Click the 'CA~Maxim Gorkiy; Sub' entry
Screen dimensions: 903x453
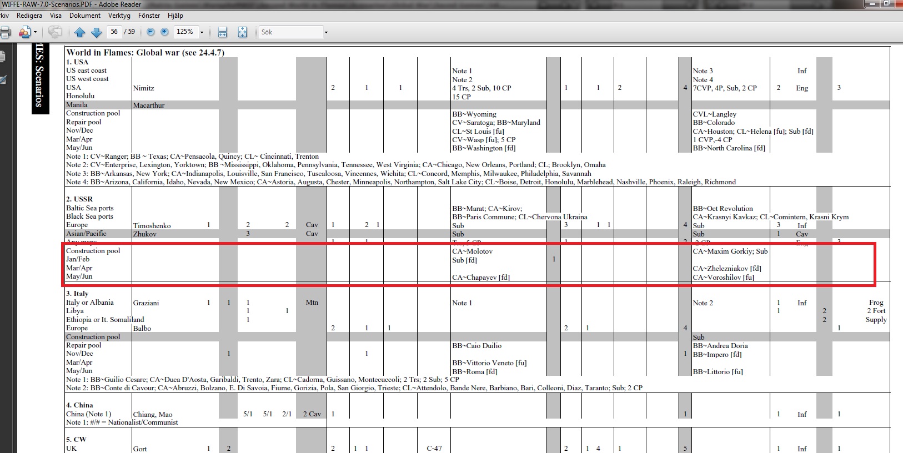pyautogui.click(x=730, y=251)
